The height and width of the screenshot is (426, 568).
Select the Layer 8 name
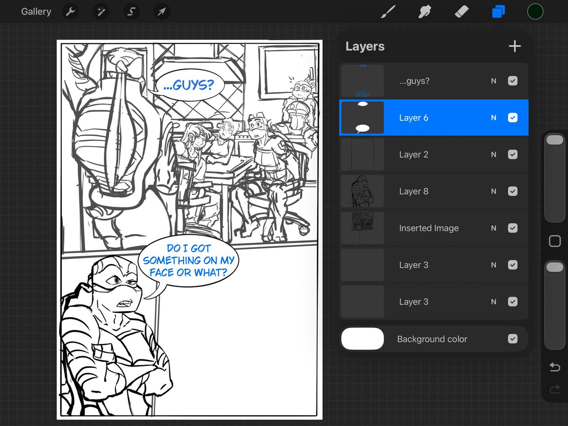(414, 191)
